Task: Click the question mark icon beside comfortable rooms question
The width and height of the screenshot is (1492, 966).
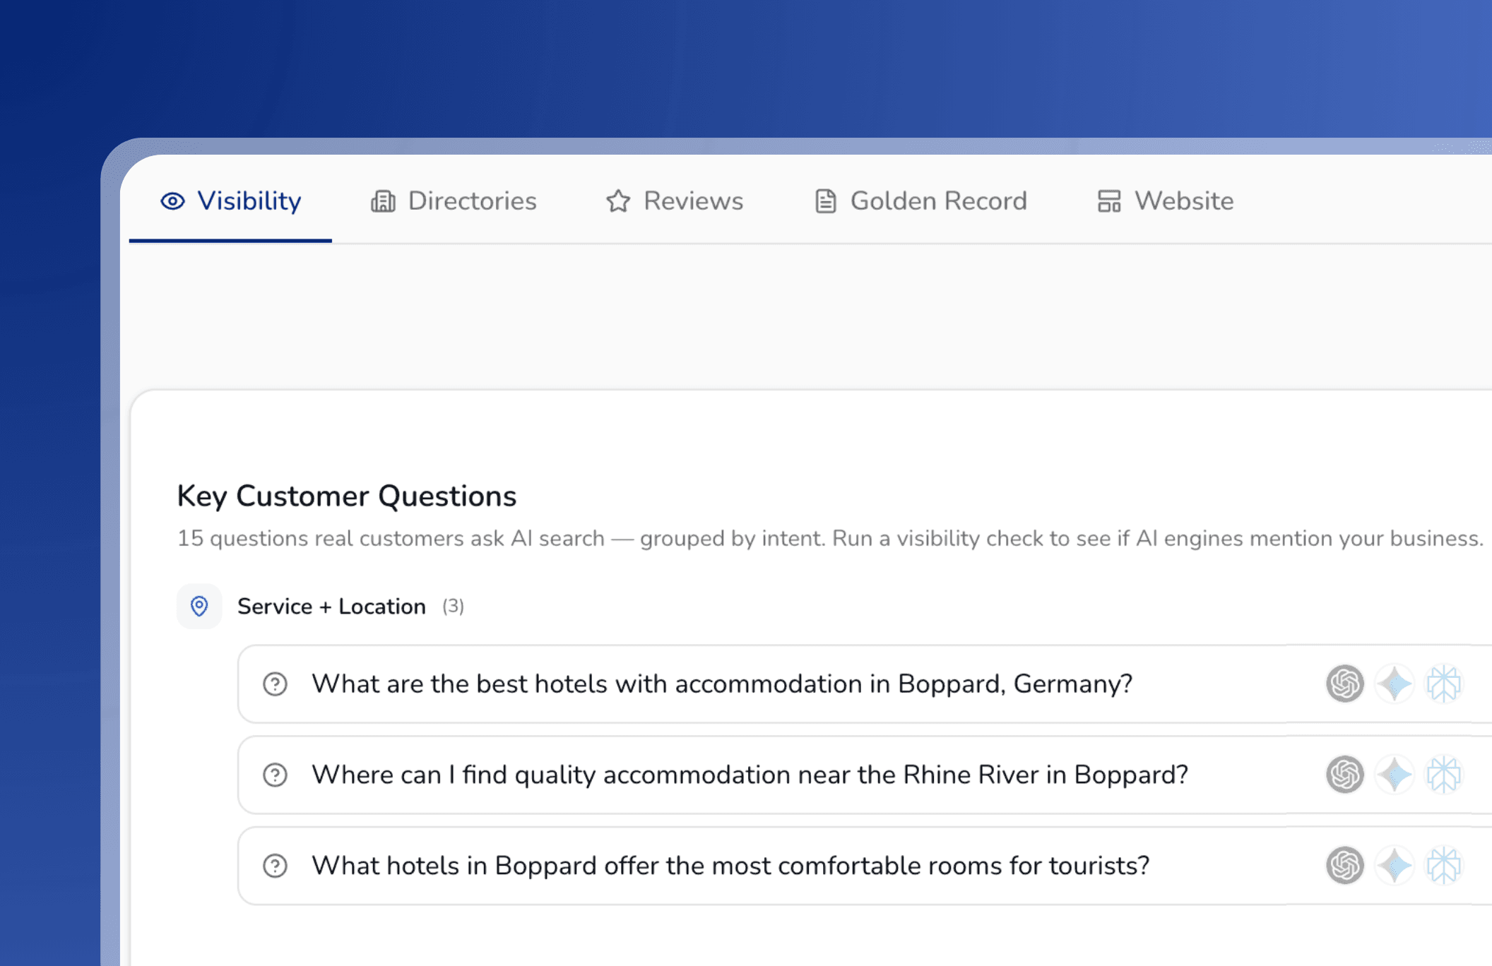Action: point(275,865)
